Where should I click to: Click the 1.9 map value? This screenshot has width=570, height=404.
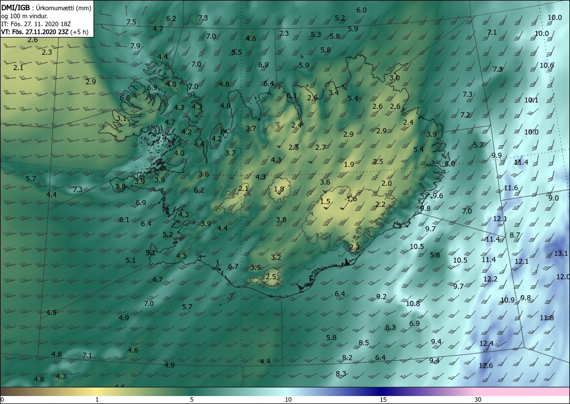[x=349, y=165]
